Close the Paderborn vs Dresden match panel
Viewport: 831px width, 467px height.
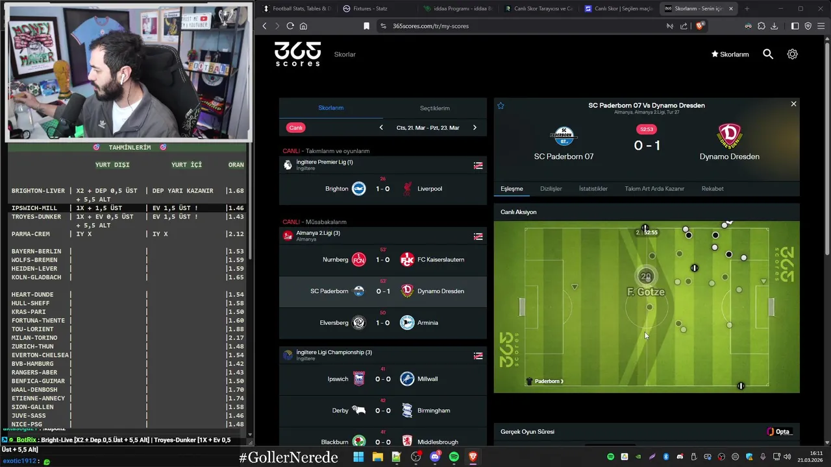793,104
